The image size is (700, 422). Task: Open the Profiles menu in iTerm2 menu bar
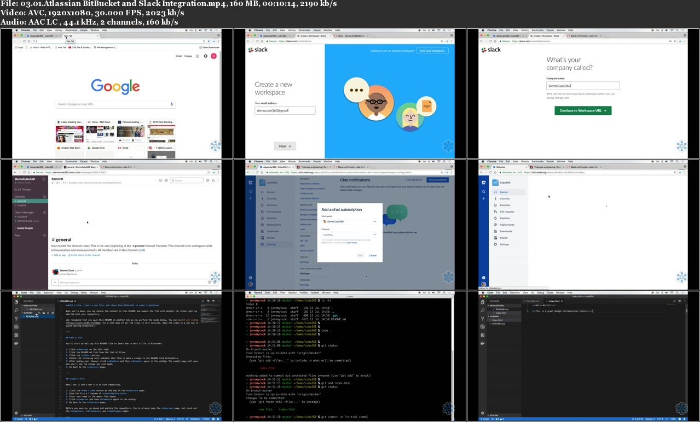click(304, 292)
